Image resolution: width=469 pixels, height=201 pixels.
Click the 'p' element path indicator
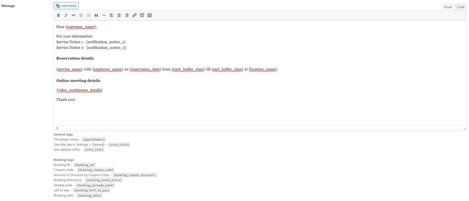pos(57,128)
